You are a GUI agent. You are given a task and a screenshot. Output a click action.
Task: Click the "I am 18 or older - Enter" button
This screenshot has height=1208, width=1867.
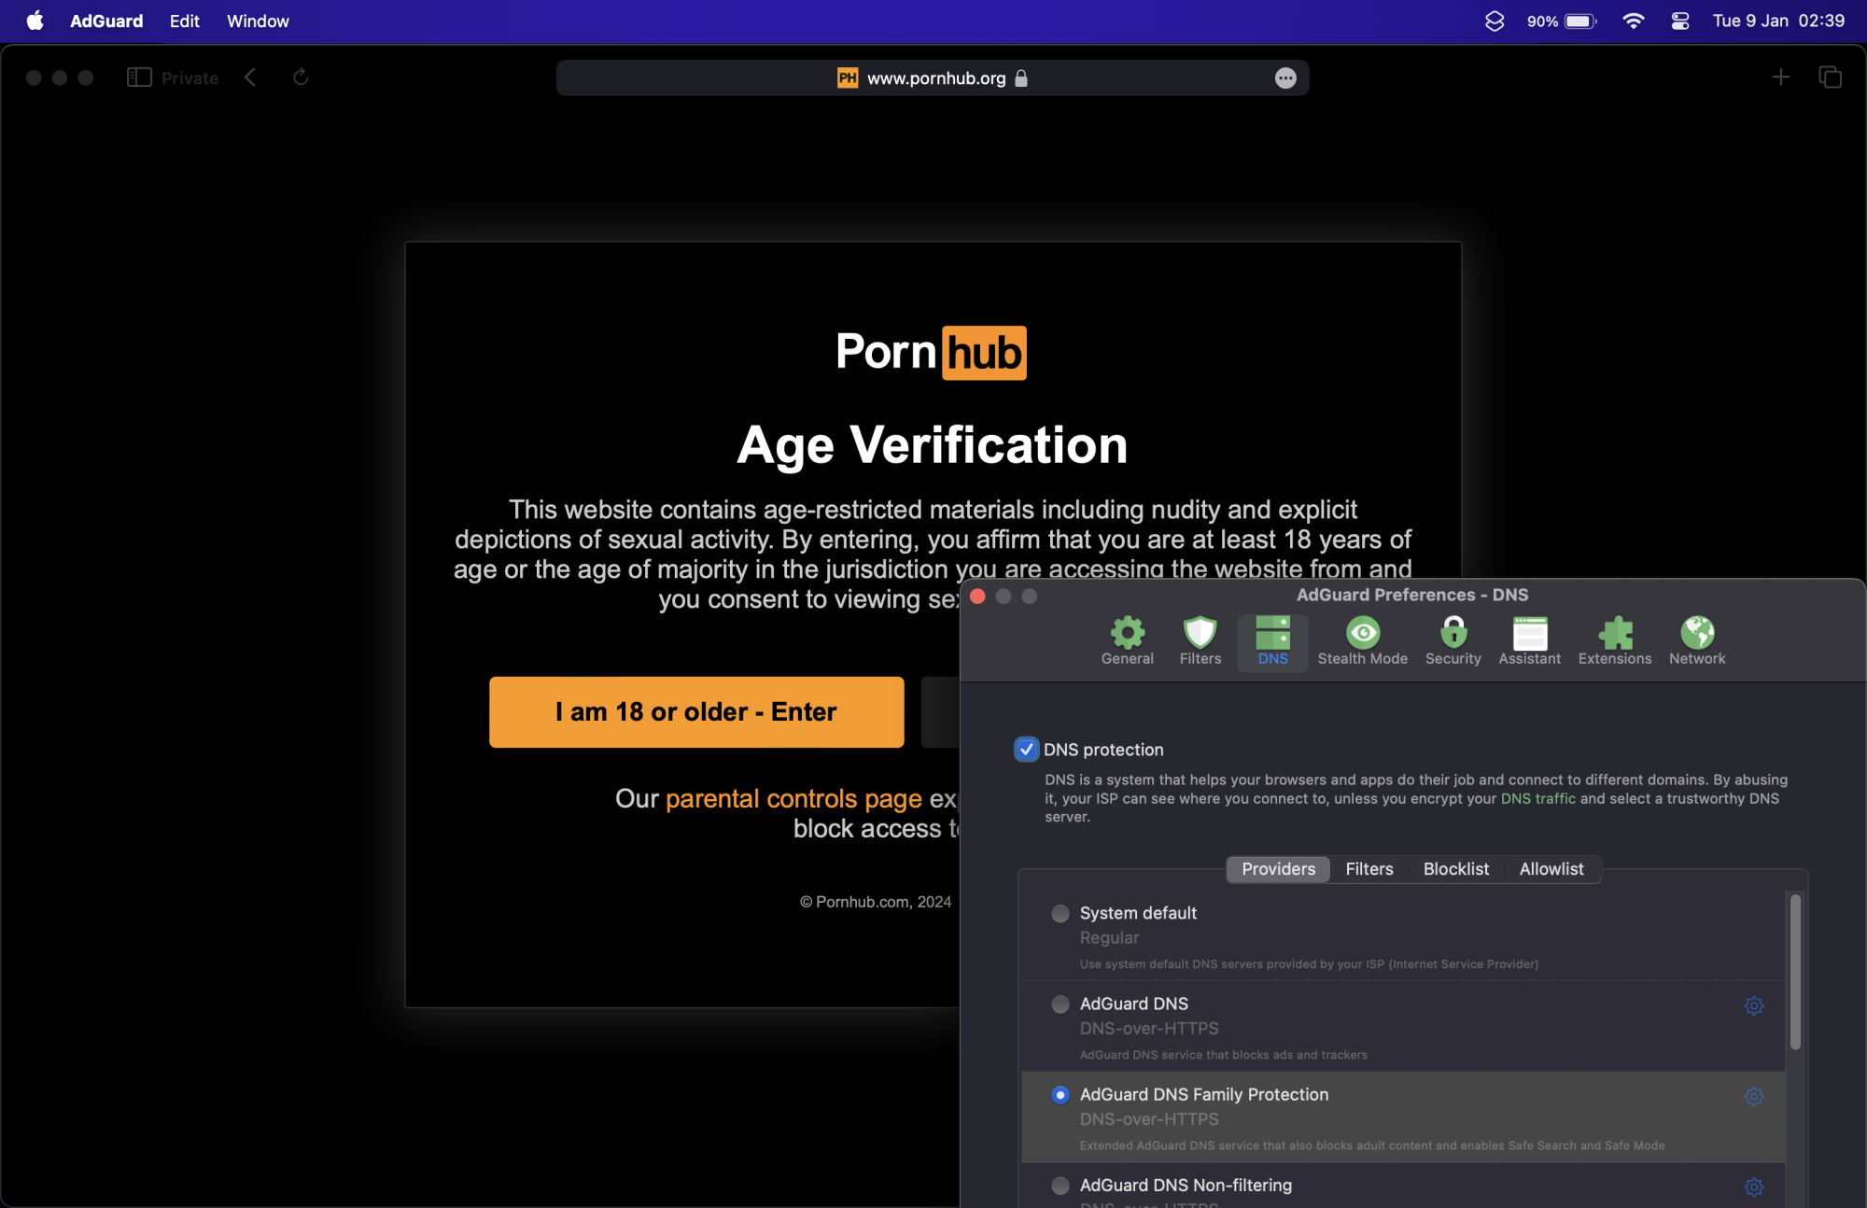tap(695, 711)
